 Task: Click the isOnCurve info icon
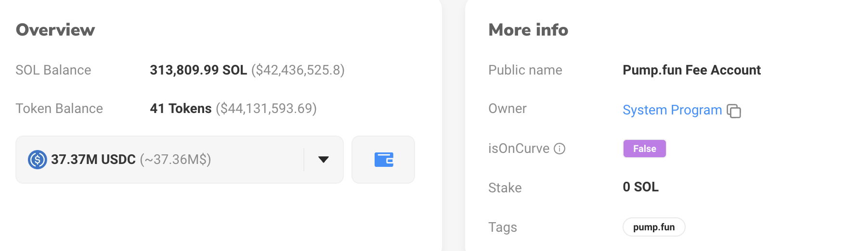coord(560,149)
